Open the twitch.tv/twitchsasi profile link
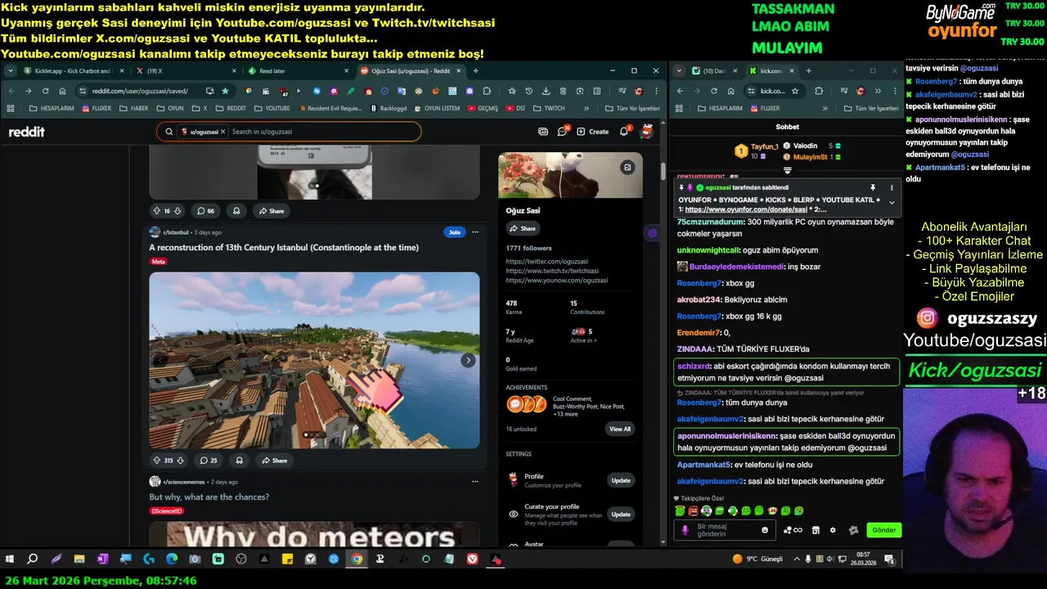The width and height of the screenshot is (1047, 589). point(552,271)
